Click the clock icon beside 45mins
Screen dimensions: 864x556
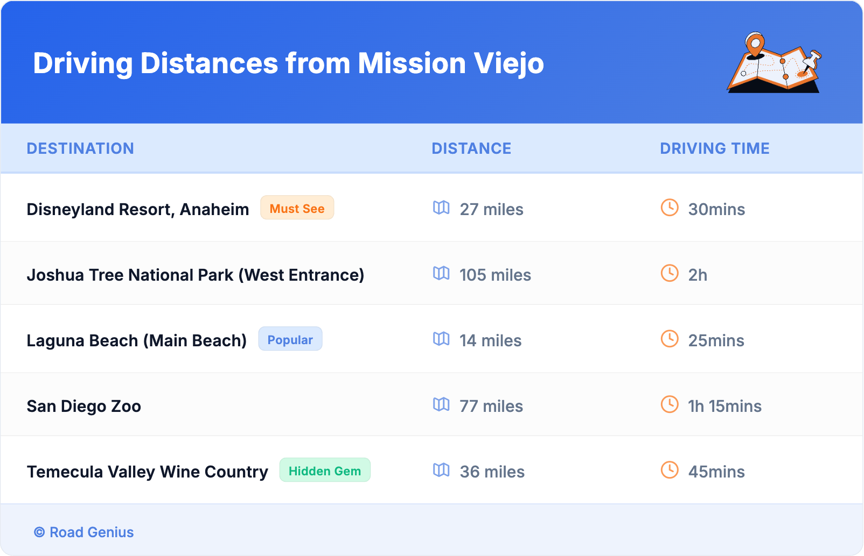670,470
